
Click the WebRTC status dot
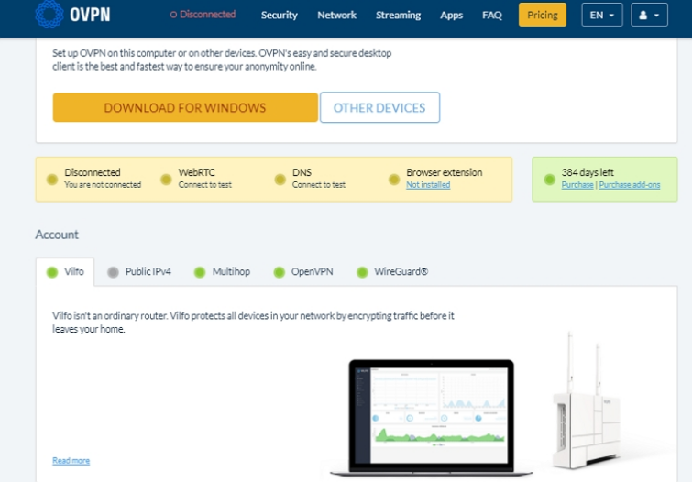(166, 180)
